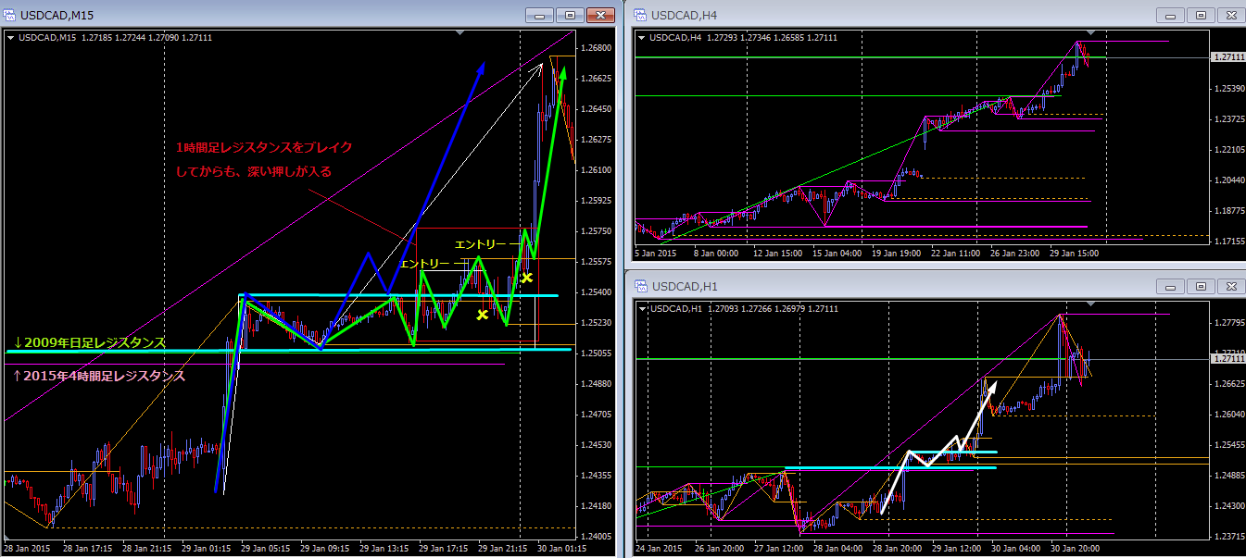Click the small arrow before USDCAD,H4 chart label

(x=643, y=38)
